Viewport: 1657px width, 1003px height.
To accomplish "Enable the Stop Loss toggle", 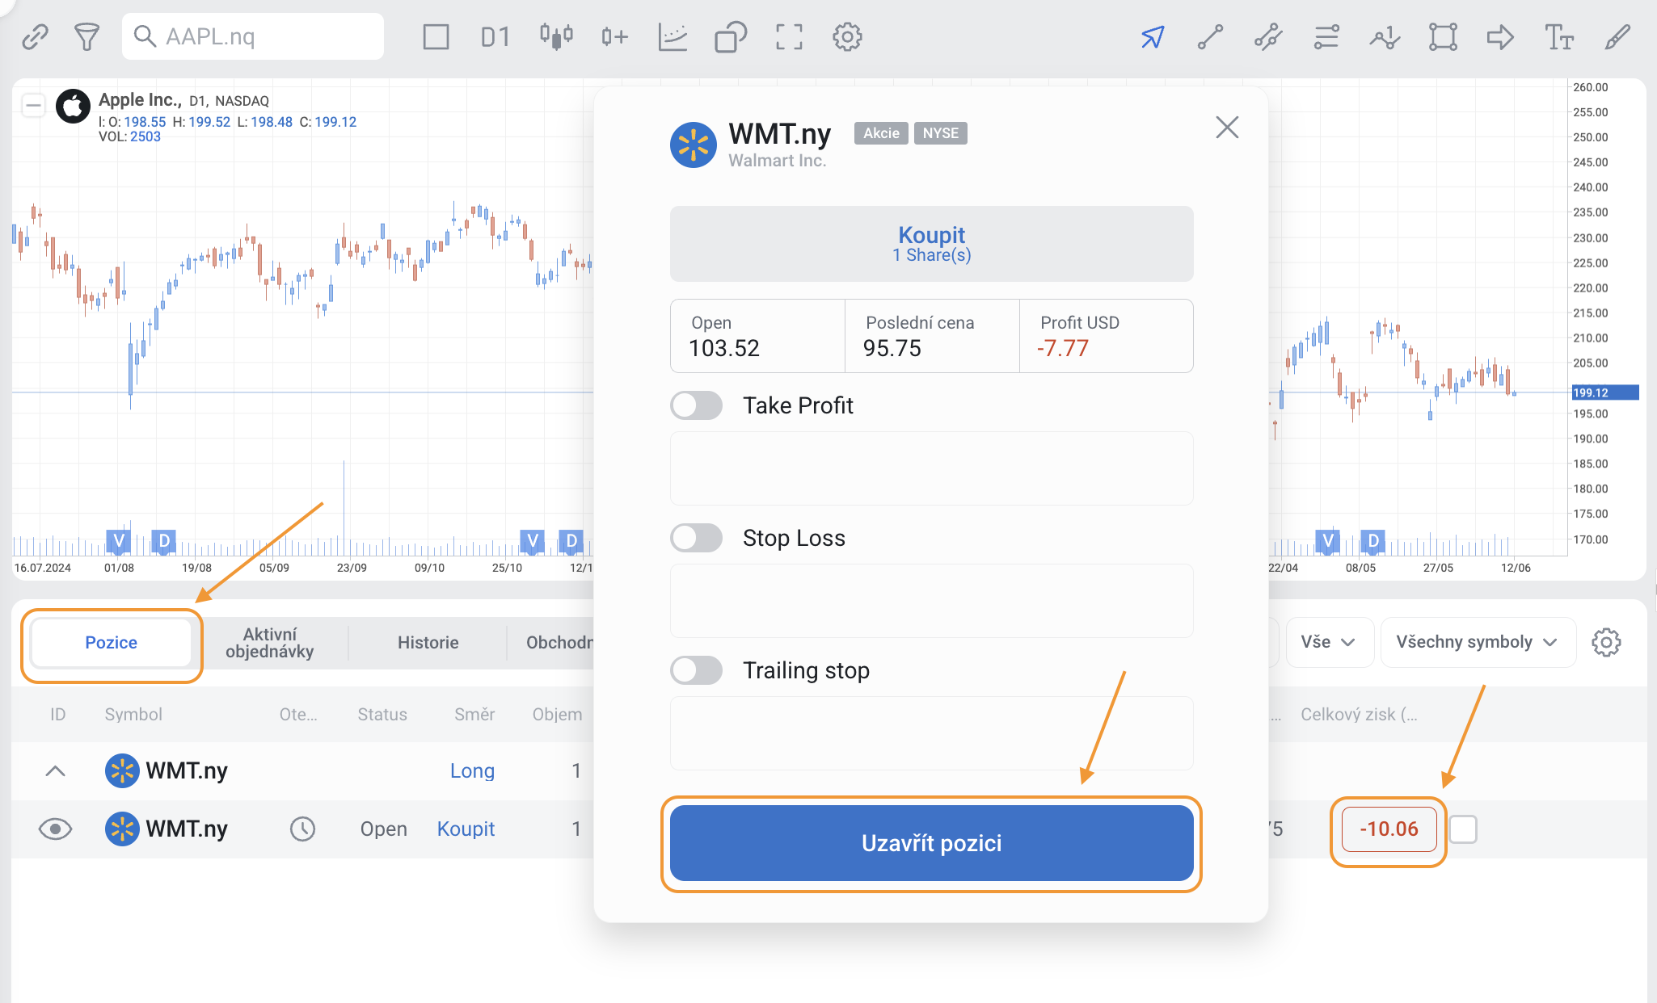I will click(696, 538).
